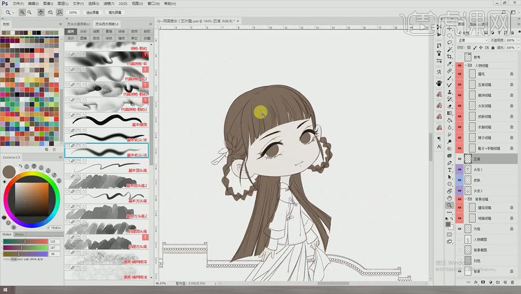The height and width of the screenshot is (294, 521).
Task: Click the new group folder icon
Action: click(498, 282)
